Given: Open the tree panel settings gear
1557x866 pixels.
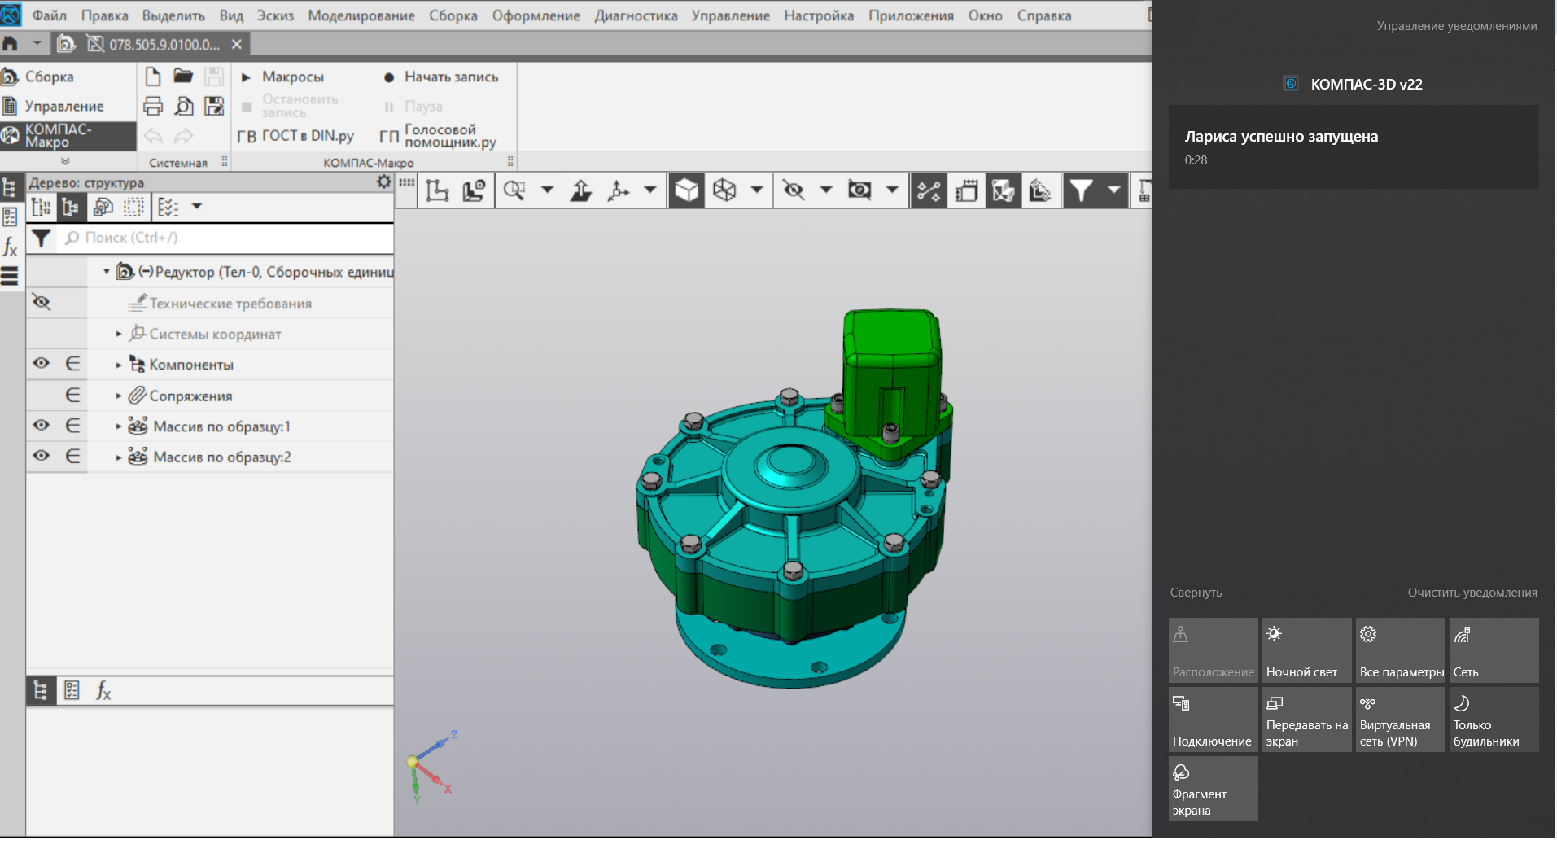Looking at the screenshot, I should (x=383, y=182).
